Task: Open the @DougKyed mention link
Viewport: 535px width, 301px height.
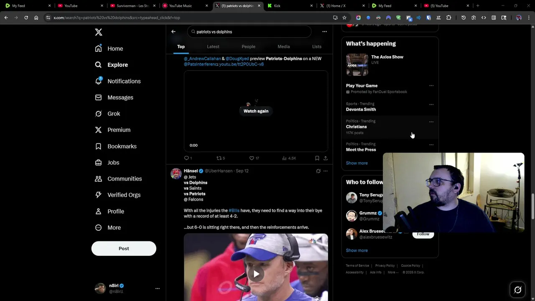Action: point(237,59)
